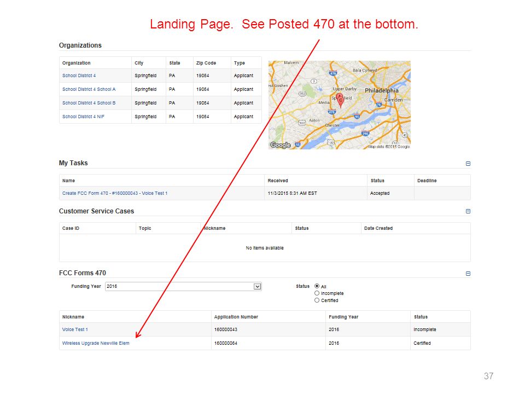The height and width of the screenshot is (394, 525).
Task: Click the Deadline column header
Action: (427, 181)
